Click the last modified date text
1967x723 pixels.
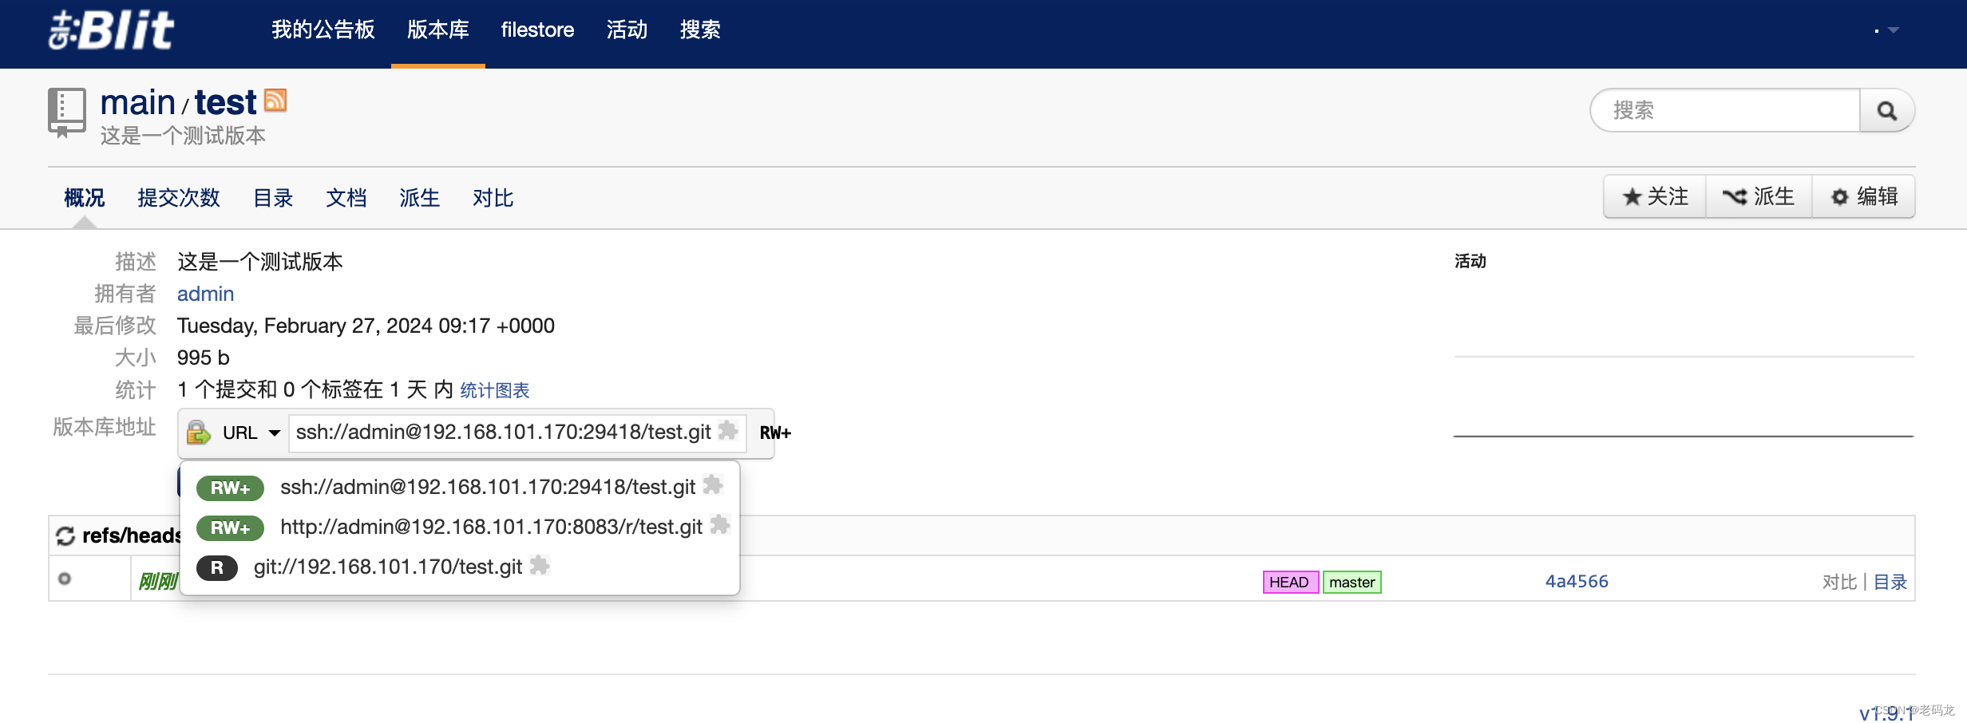pos(366,326)
